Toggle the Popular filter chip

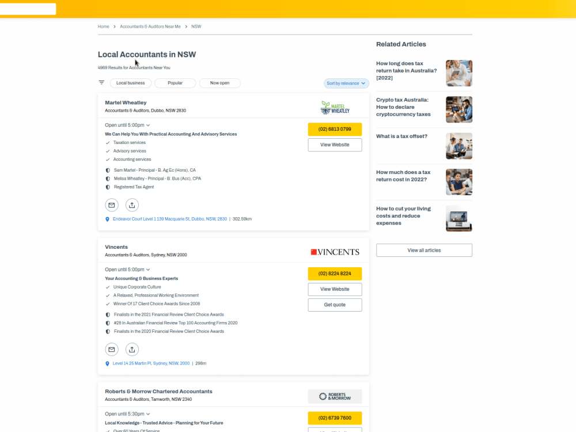[175, 83]
